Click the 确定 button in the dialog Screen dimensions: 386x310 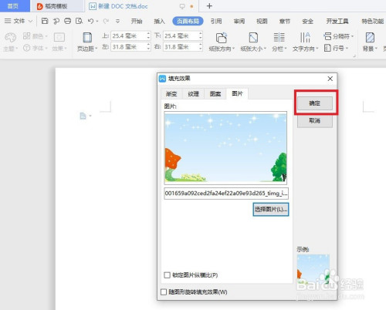coord(315,103)
